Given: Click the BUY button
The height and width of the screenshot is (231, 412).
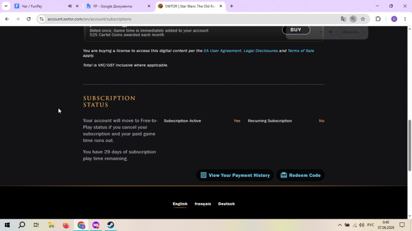Looking at the screenshot, I should (296, 29).
